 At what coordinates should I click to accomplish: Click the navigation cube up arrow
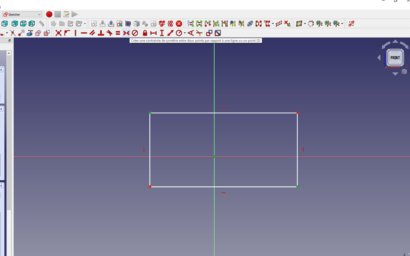point(395,41)
